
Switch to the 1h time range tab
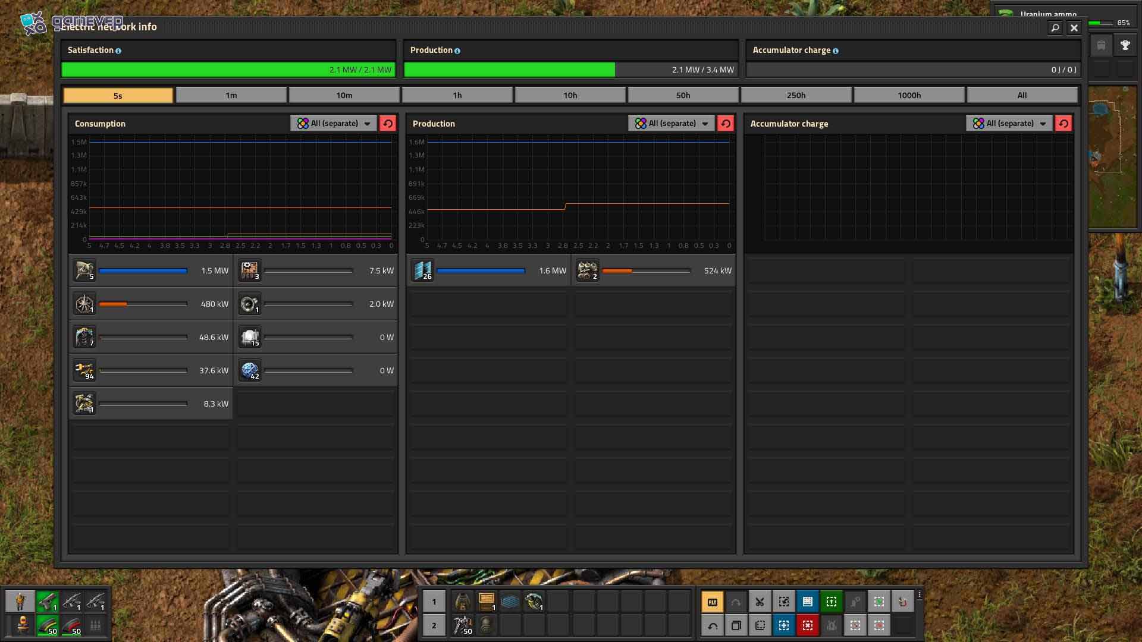pyautogui.click(x=457, y=95)
